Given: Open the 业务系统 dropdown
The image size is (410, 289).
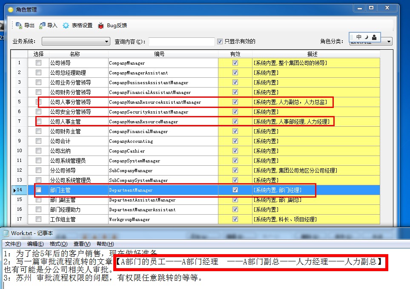Looking at the screenshot, I should point(76,41).
